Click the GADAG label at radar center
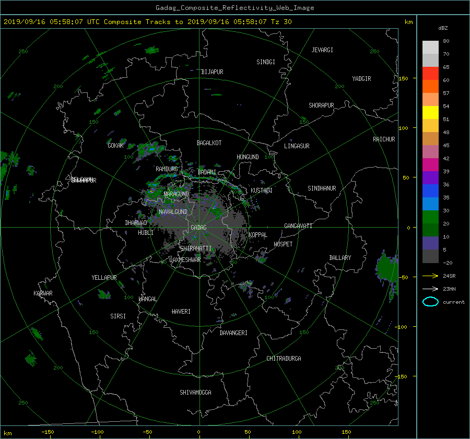The width and height of the screenshot is (470, 439). click(198, 228)
